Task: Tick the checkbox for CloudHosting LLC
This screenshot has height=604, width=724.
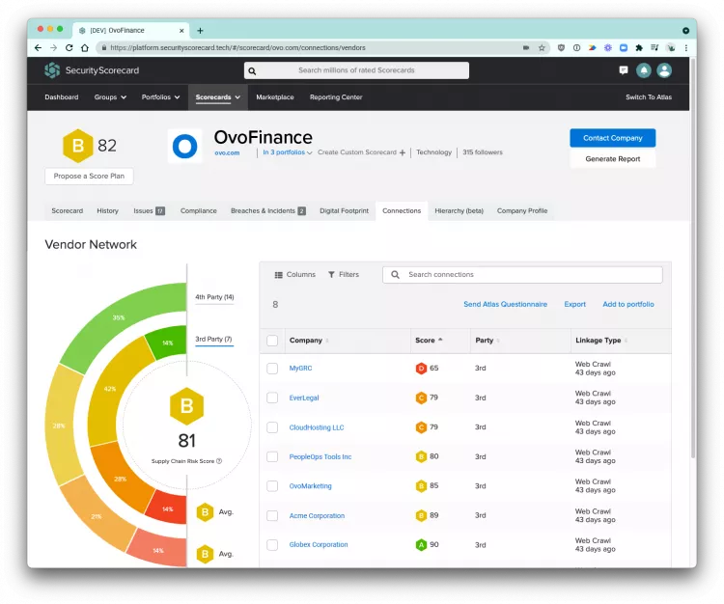Action: click(272, 427)
